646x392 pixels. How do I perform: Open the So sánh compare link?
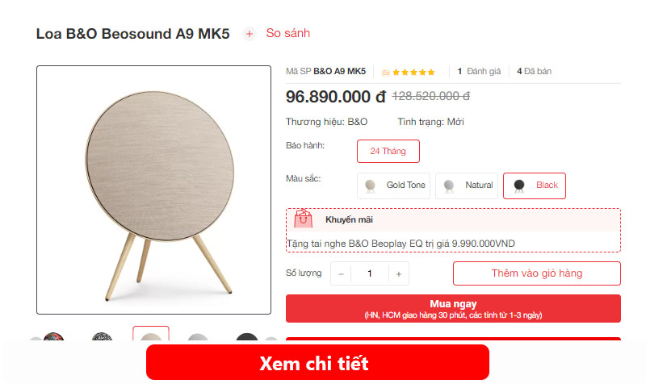click(288, 33)
